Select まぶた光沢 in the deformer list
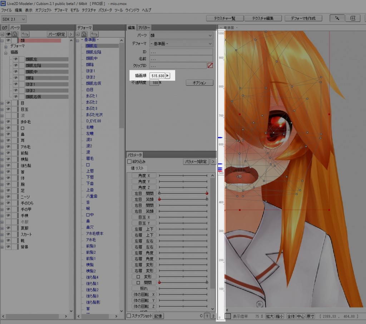Screen dimensions: 366x324 pyautogui.click(x=94, y=115)
